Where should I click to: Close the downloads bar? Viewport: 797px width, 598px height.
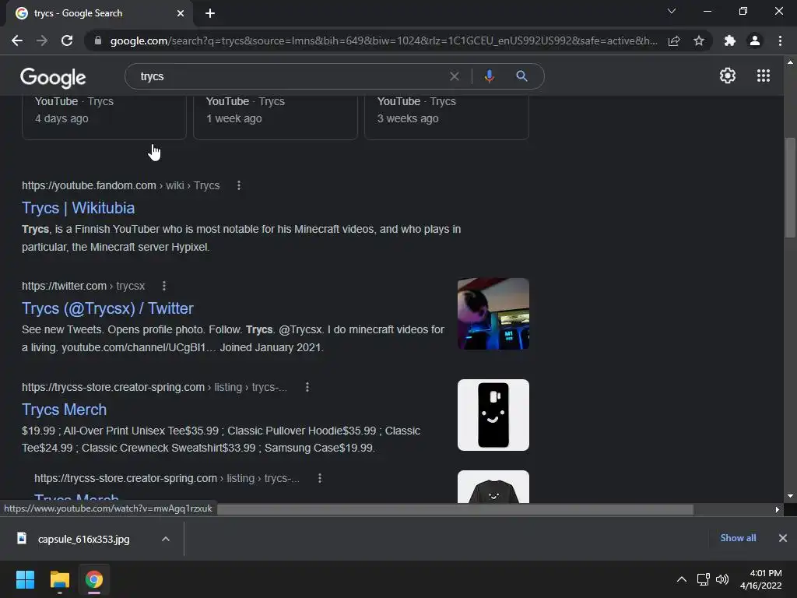pyautogui.click(x=783, y=538)
